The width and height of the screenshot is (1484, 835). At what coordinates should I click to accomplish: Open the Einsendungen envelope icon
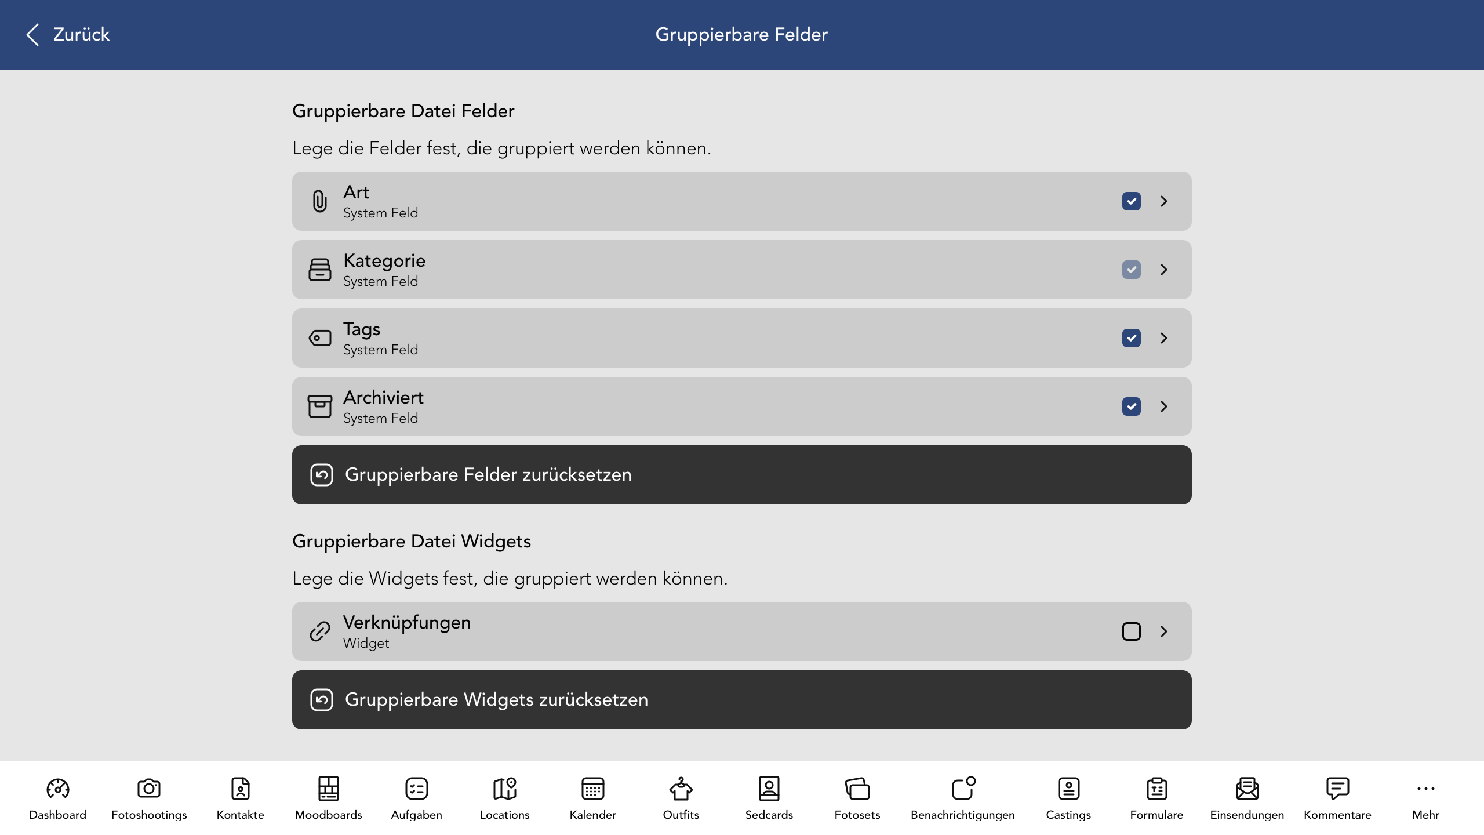pyautogui.click(x=1247, y=788)
